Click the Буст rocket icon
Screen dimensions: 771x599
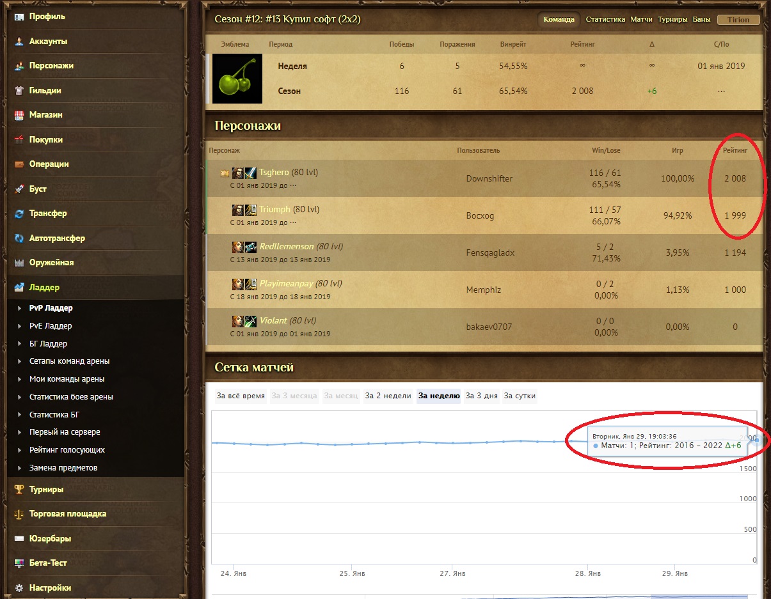coord(19,189)
